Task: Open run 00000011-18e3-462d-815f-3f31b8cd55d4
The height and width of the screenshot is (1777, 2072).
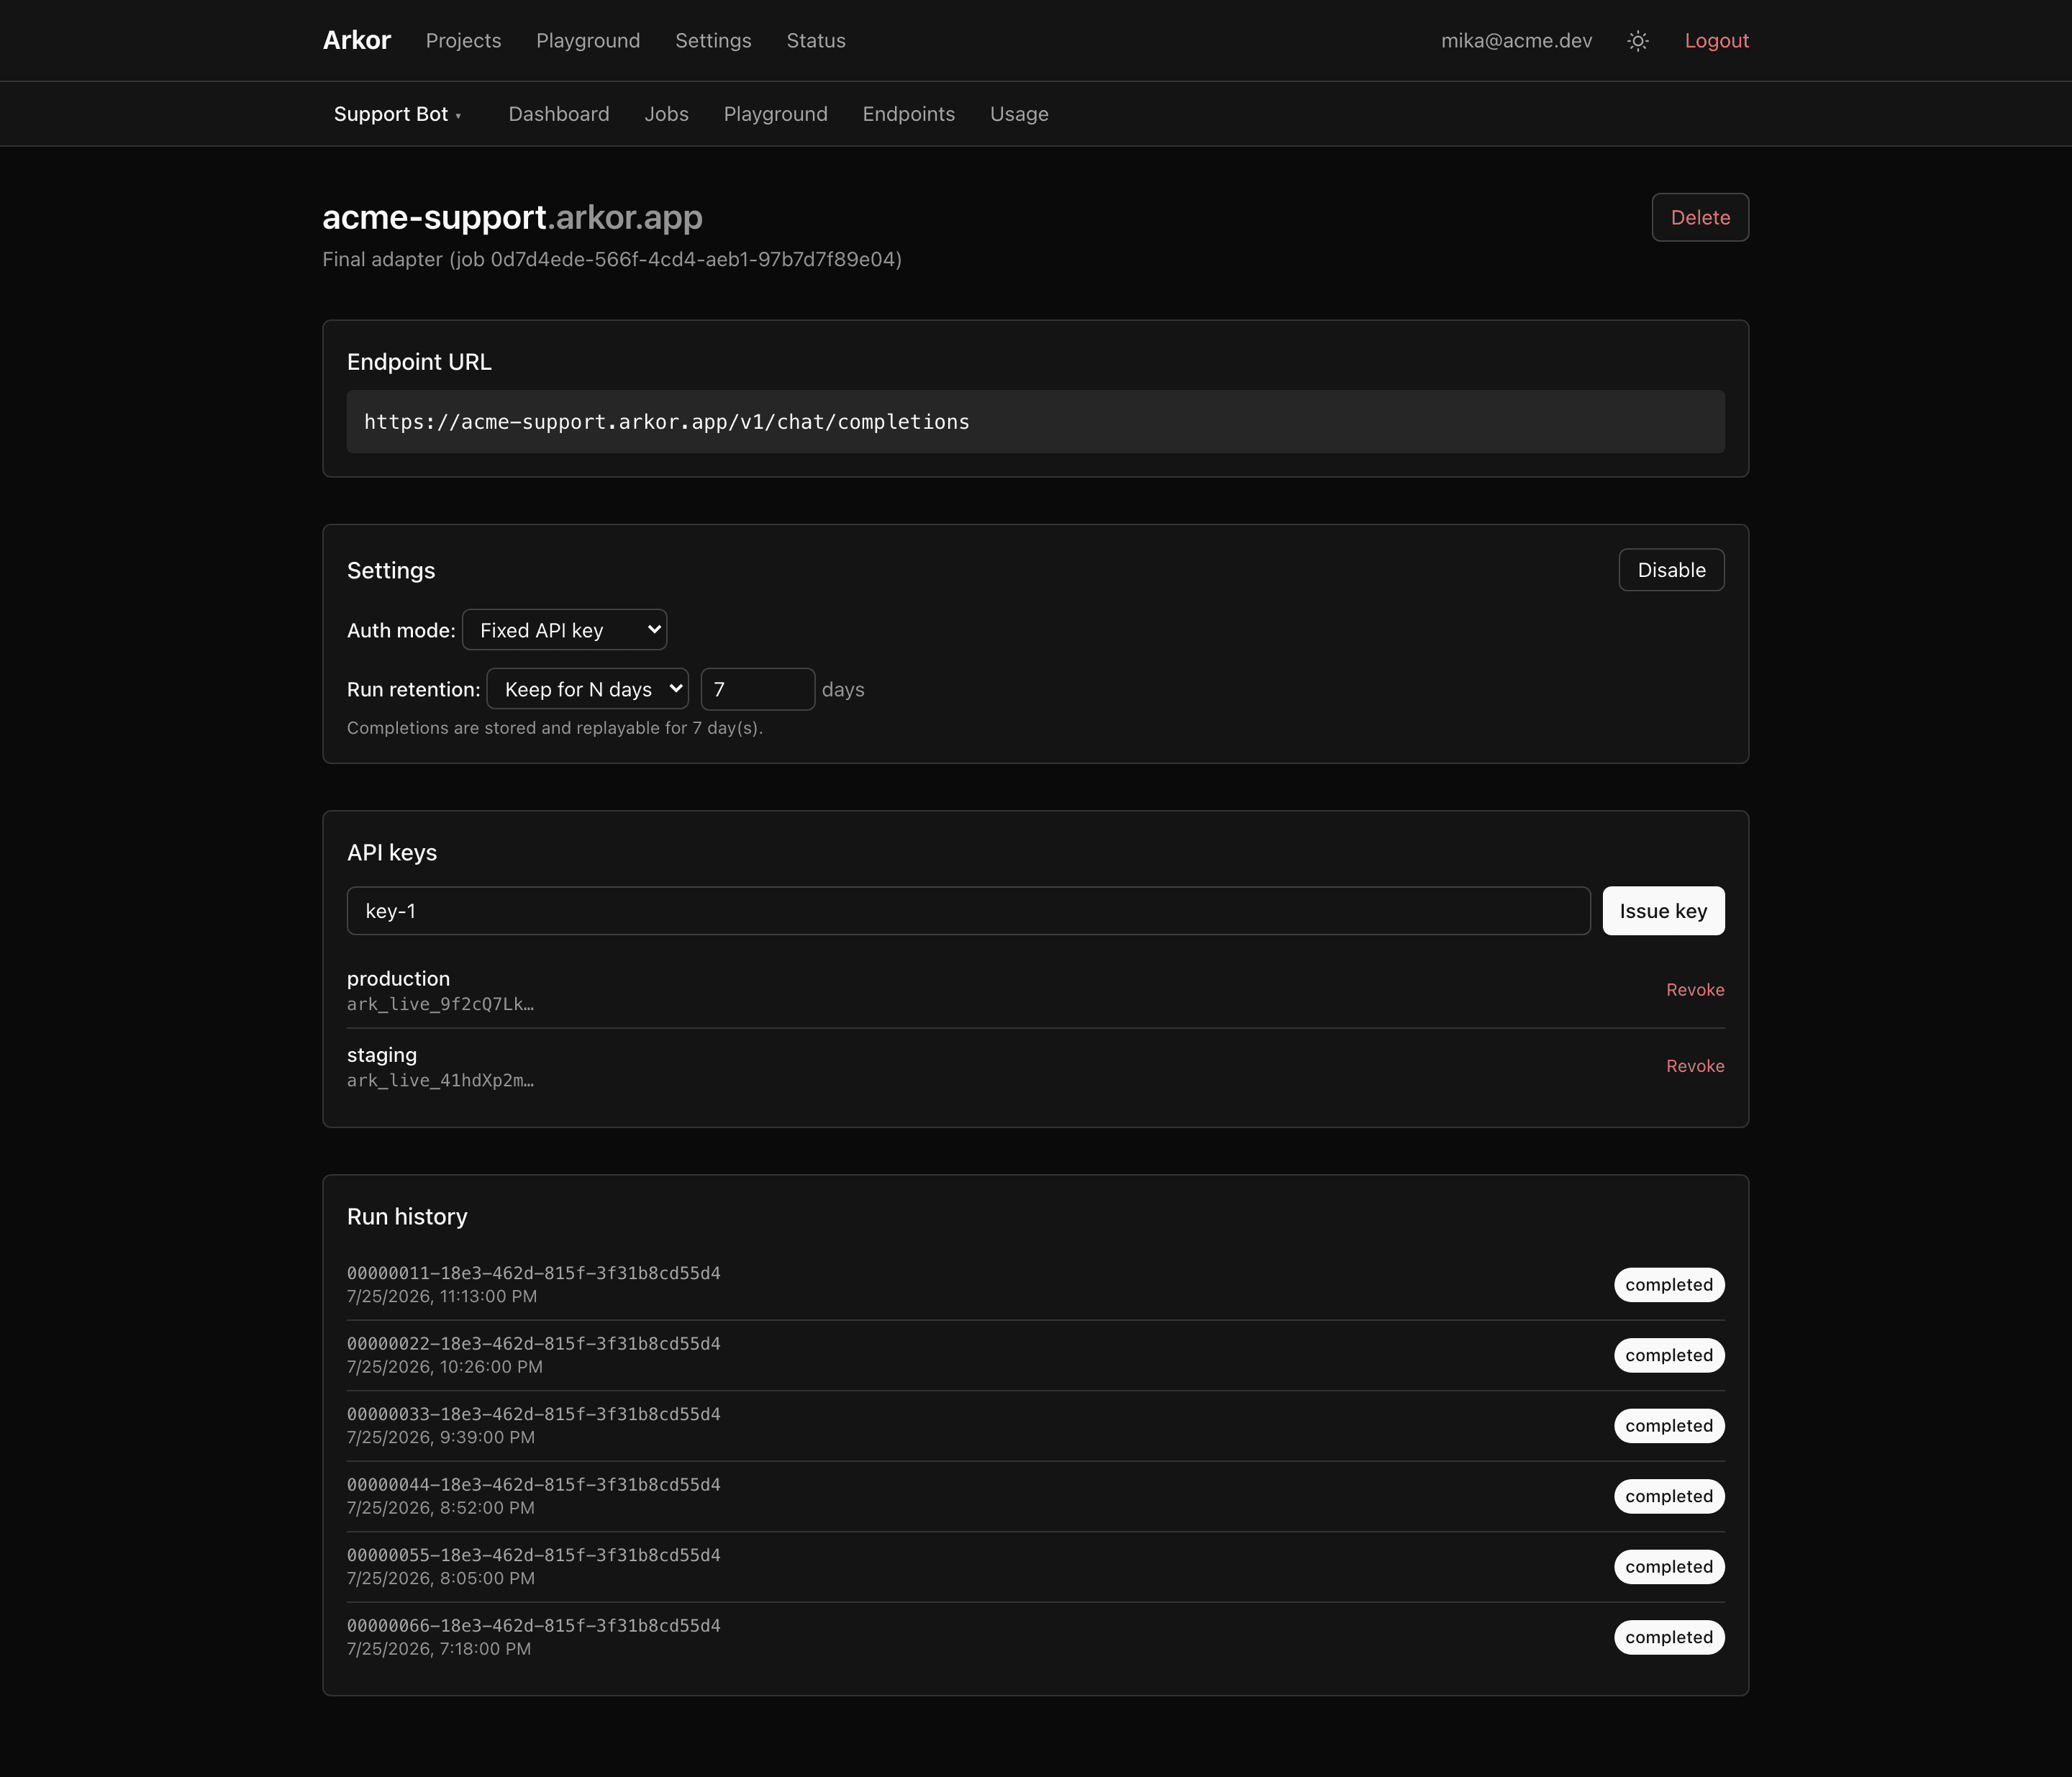Action: click(x=1035, y=1285)
